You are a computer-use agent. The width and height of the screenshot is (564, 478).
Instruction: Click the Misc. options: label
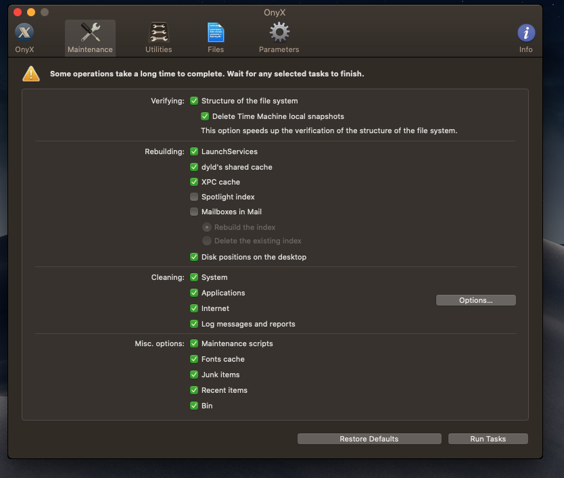click(160, 343)
